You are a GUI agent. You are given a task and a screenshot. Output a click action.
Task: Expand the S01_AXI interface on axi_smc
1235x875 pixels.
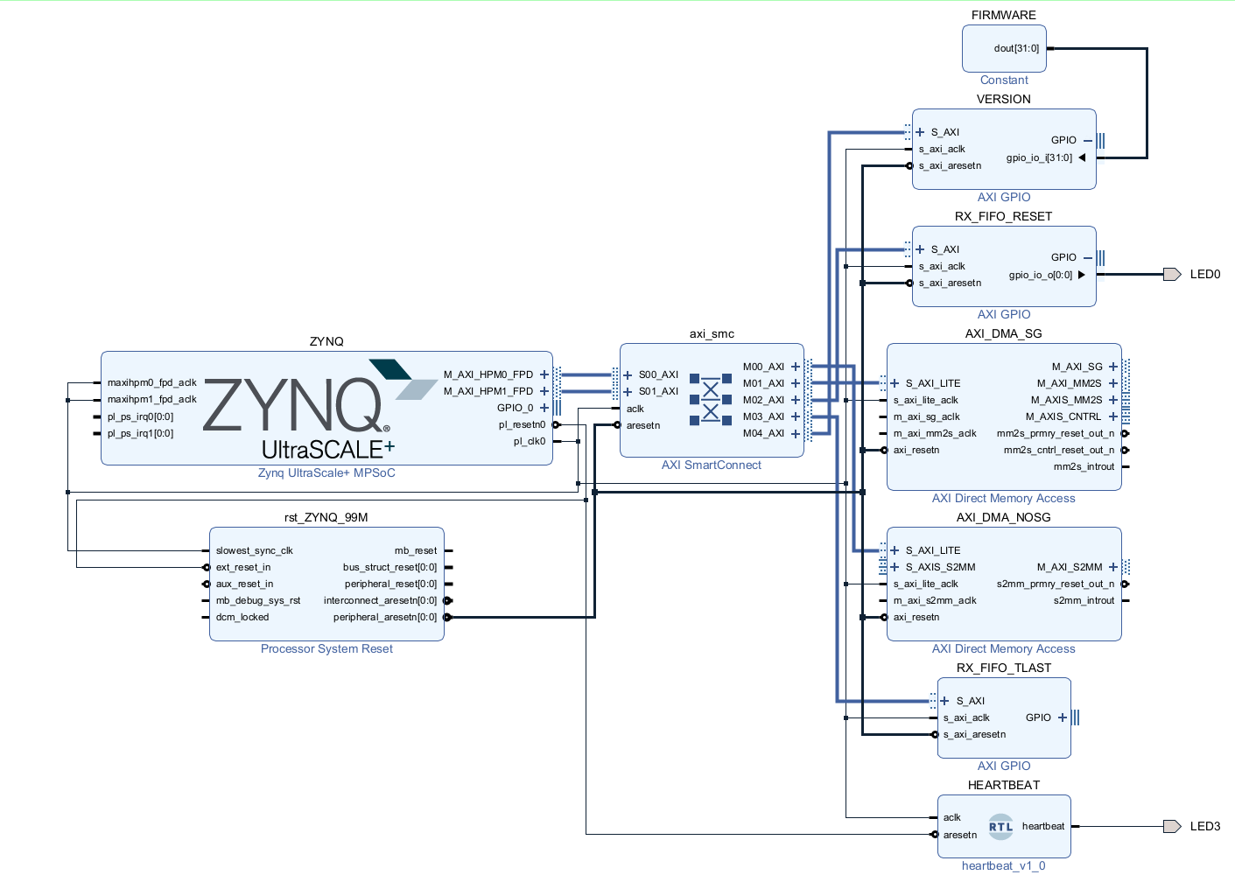(628, 391)
